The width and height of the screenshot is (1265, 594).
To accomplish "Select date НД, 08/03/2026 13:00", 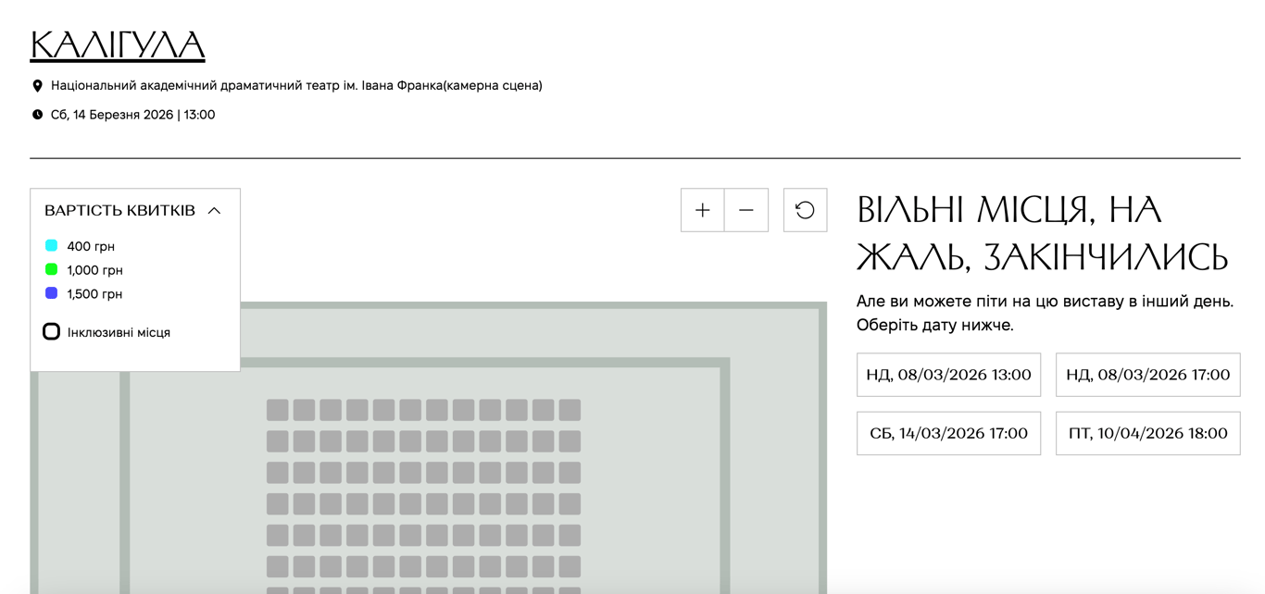I will [948, 375].
